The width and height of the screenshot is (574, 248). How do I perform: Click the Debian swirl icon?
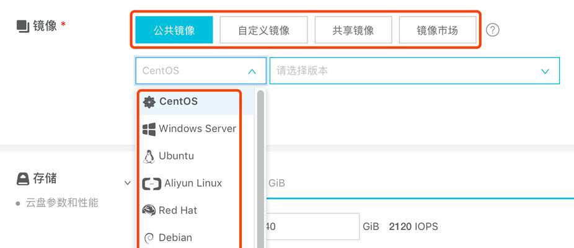point(149,238)
